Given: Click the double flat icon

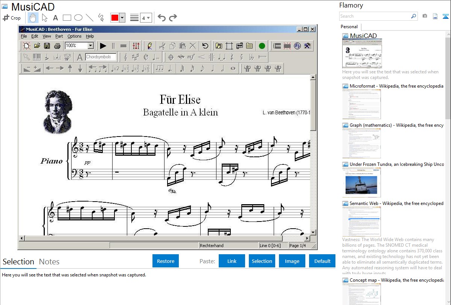Looking at the screenshot, I should point(252,57).
